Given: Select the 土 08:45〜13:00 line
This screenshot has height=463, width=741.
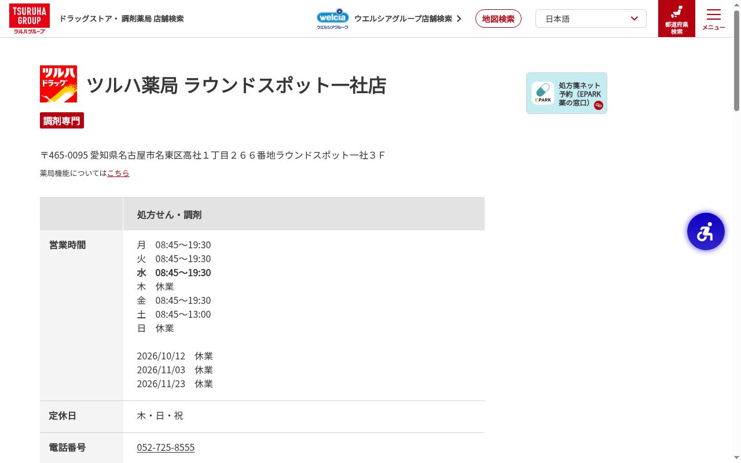Looking at the screenshot, I should [174, 314].
